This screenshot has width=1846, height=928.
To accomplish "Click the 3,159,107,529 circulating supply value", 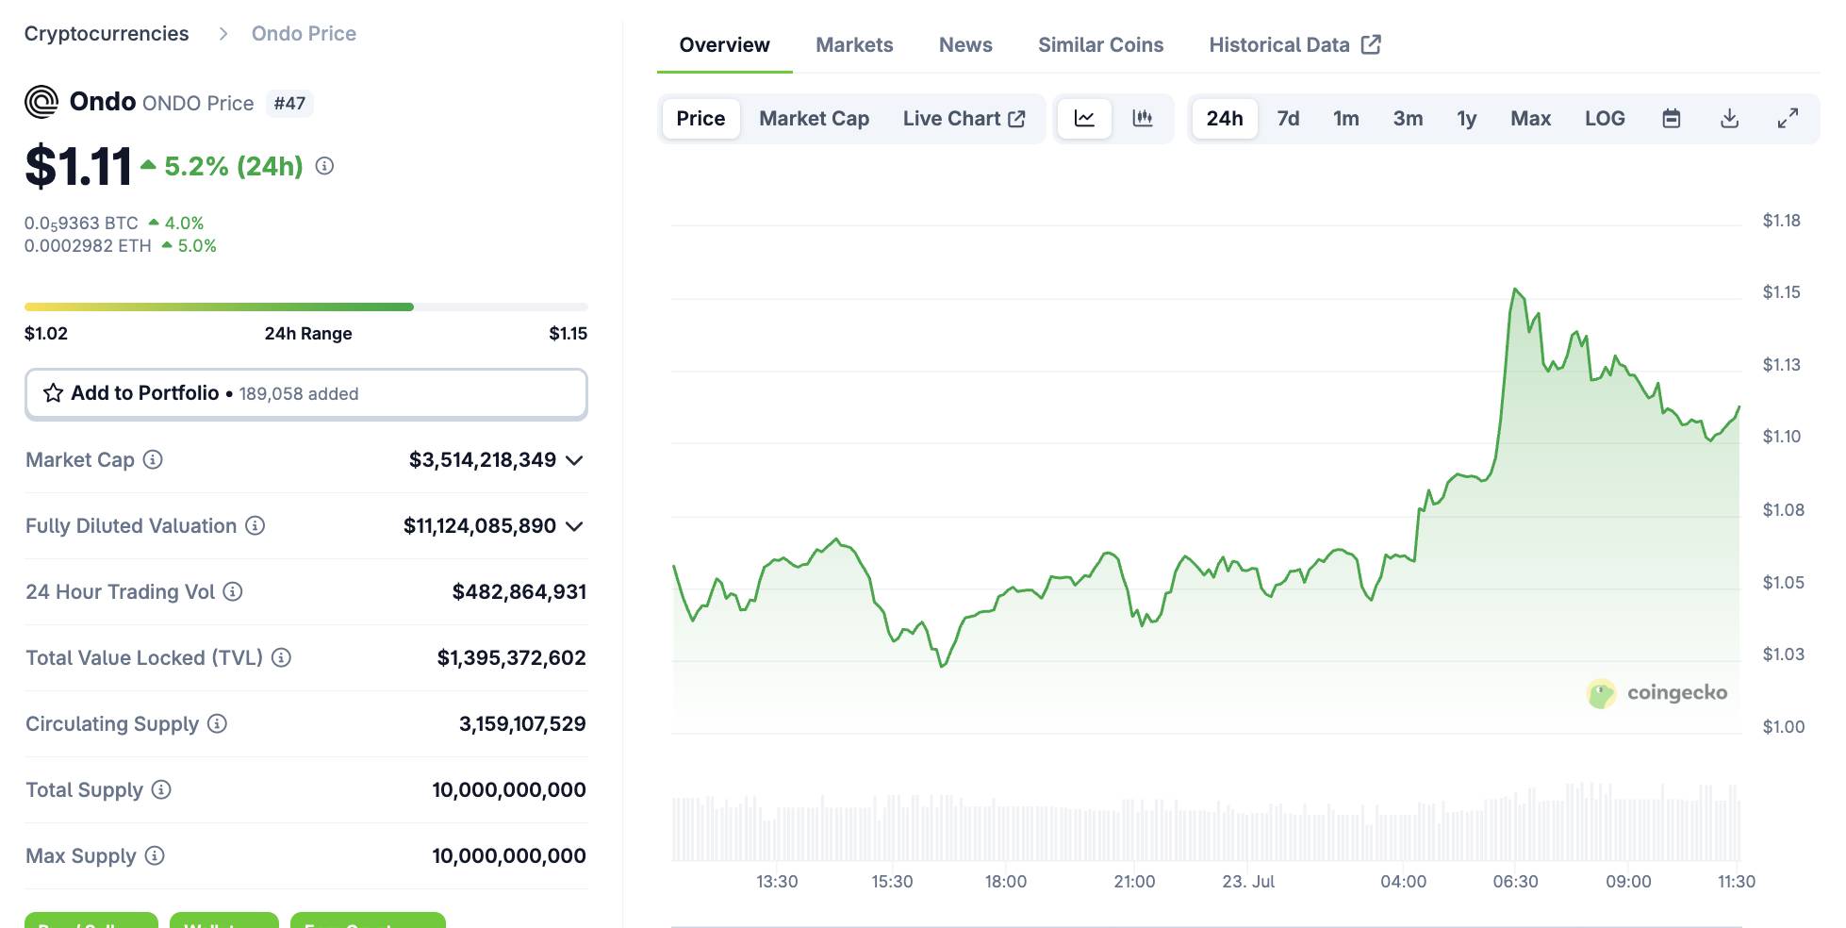I will [x=522, y=723].
